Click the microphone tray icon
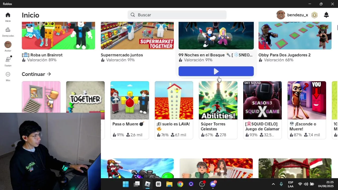The width and height of the screenshot is (338, 190). pos(281,184)
